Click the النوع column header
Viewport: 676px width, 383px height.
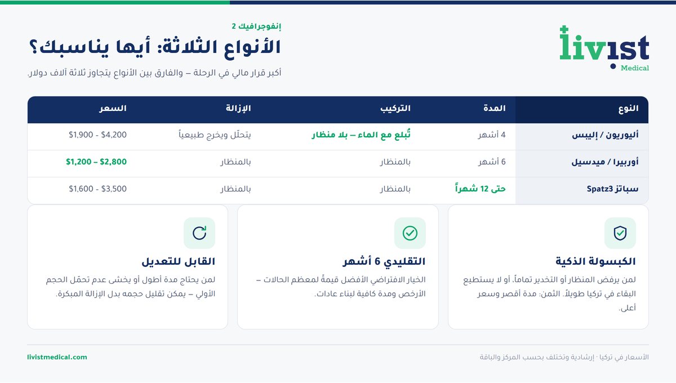click(628, 109)
